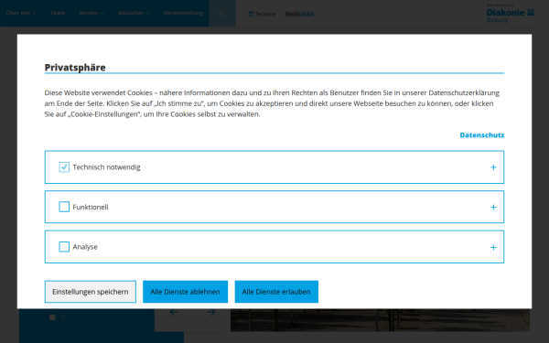Click the Diakonie Bildung logo
Image resolution: width=549 pixels, height=343 pixels.
point(510,14)
